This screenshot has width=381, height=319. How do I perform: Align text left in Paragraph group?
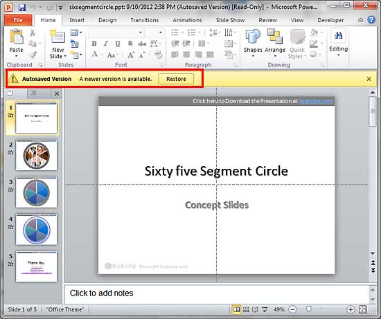pyautogui.click(x=175, y=55)
